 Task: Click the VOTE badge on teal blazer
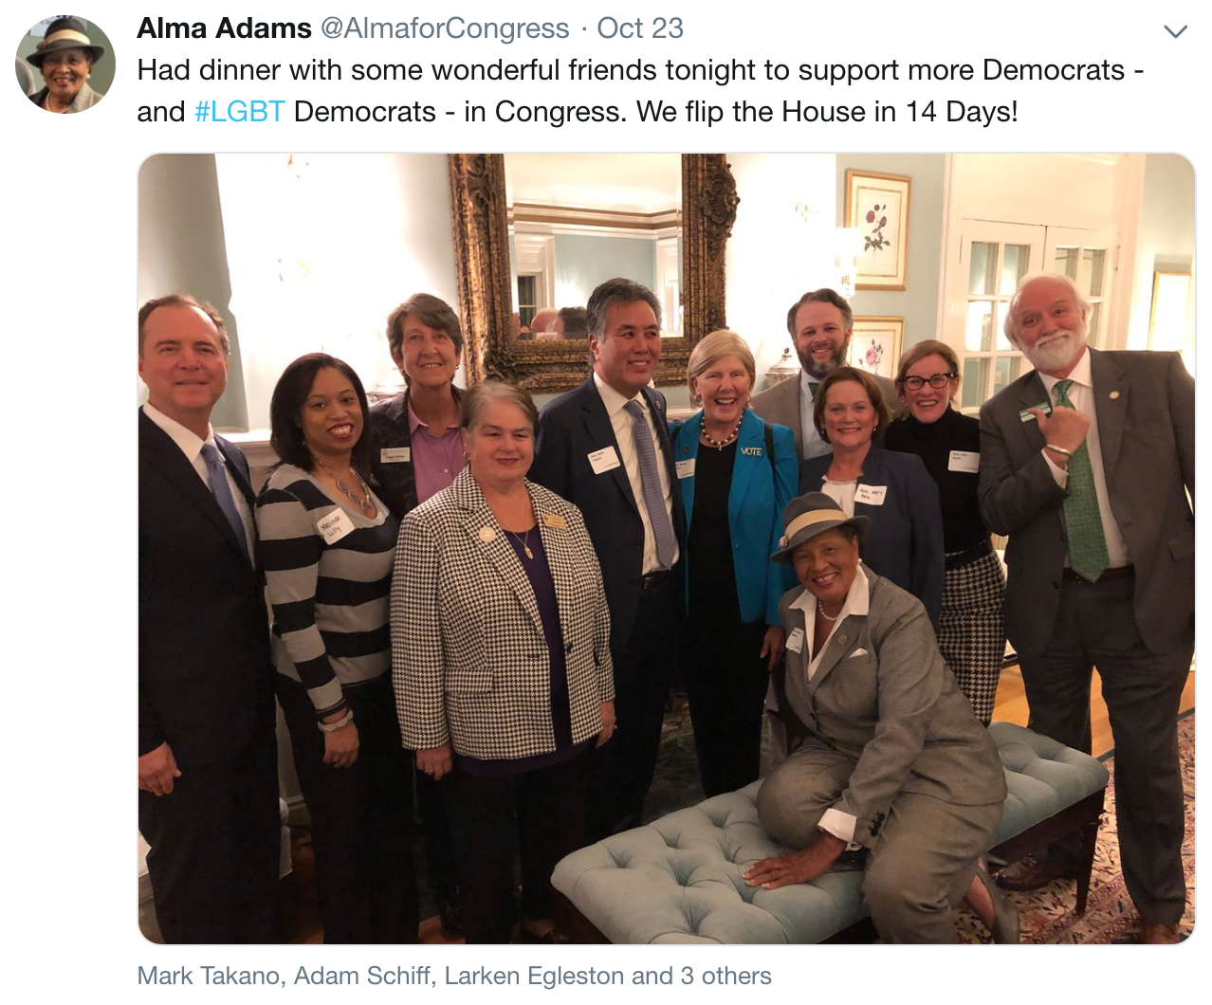coord(751,451)
